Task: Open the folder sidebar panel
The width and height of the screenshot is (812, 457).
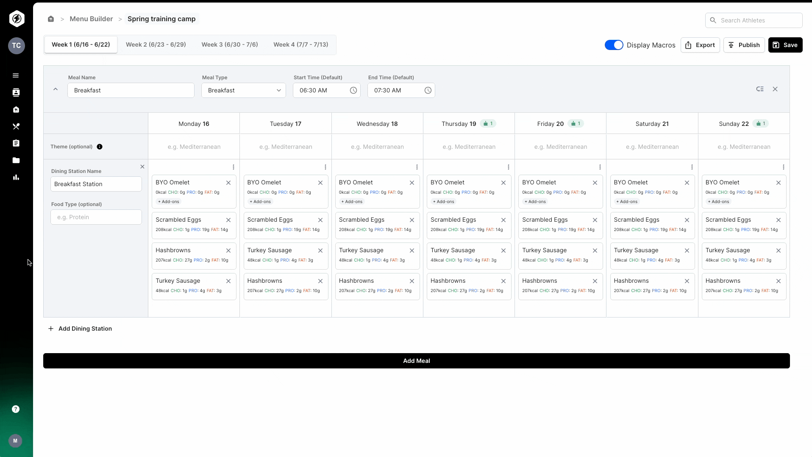Action: click(16, 160)
